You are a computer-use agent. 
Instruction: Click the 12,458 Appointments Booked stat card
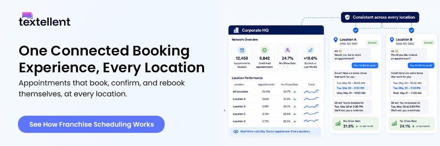(x=242, y=57)
